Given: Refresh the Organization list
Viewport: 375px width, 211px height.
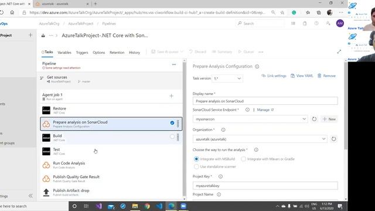Looking at the screenshot, I should (x=333, y=139).
